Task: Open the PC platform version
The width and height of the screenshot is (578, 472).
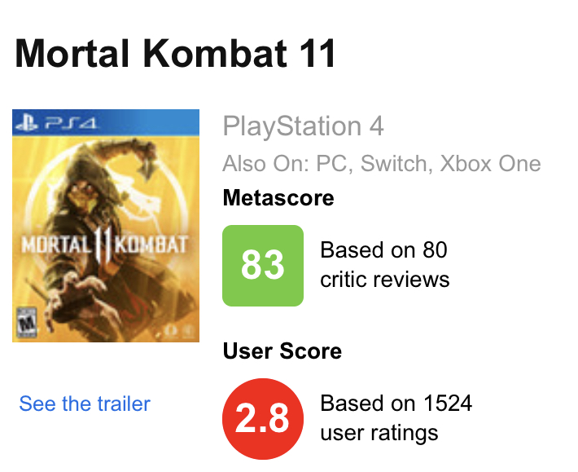Action: click(x=331, y=164)
